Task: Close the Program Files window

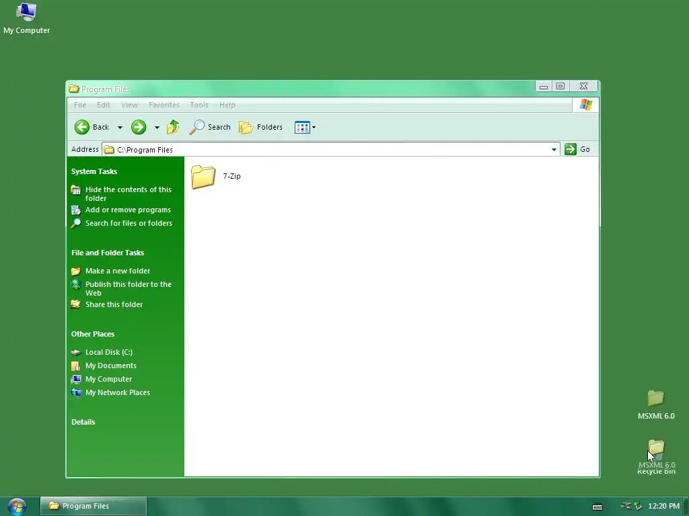Action: [583, 87]
